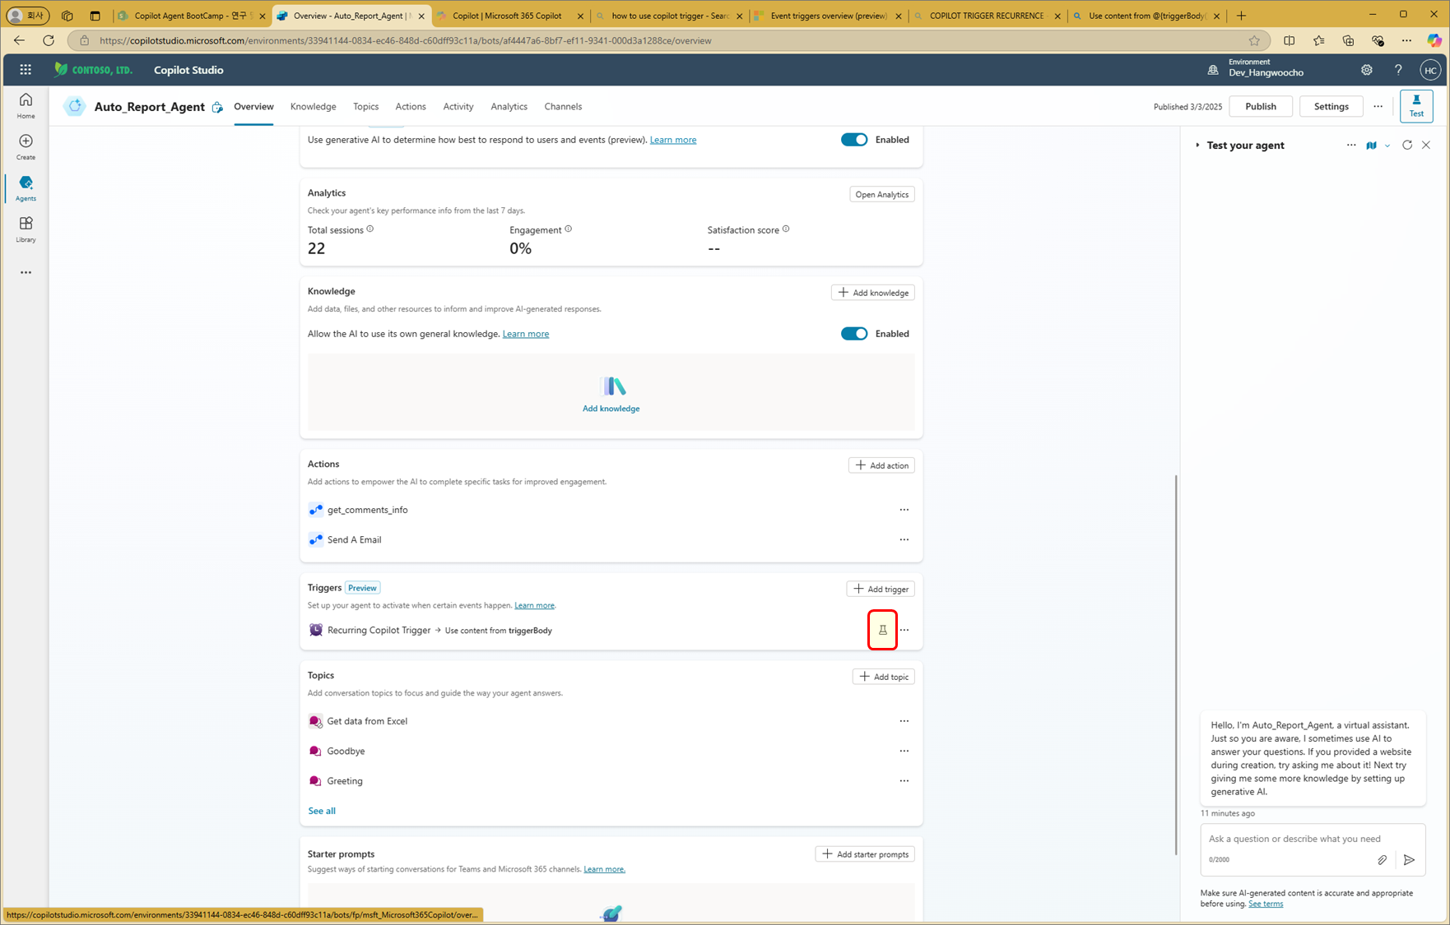1450x925 pixels.
Task: Click the Publish button
Action: pos(1260,106)
